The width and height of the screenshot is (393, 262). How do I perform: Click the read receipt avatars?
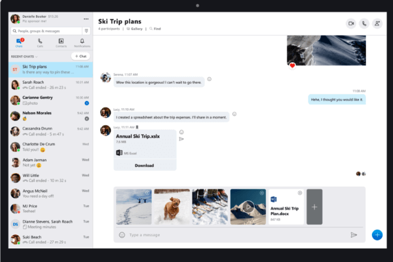point(361,174)
